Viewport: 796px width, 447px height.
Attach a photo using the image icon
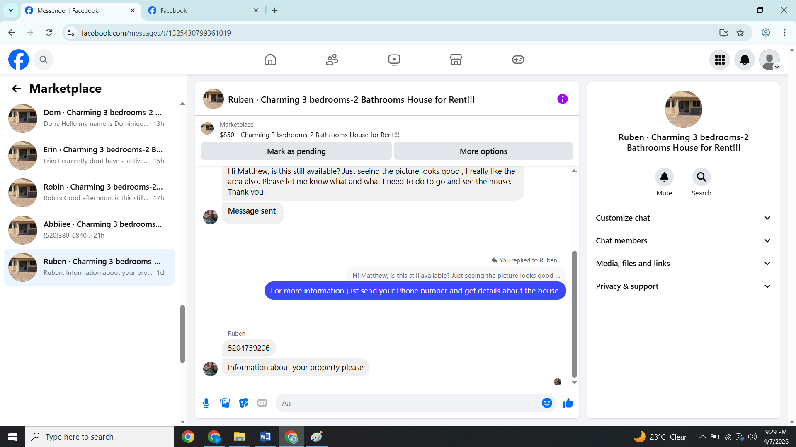point(225,403)
